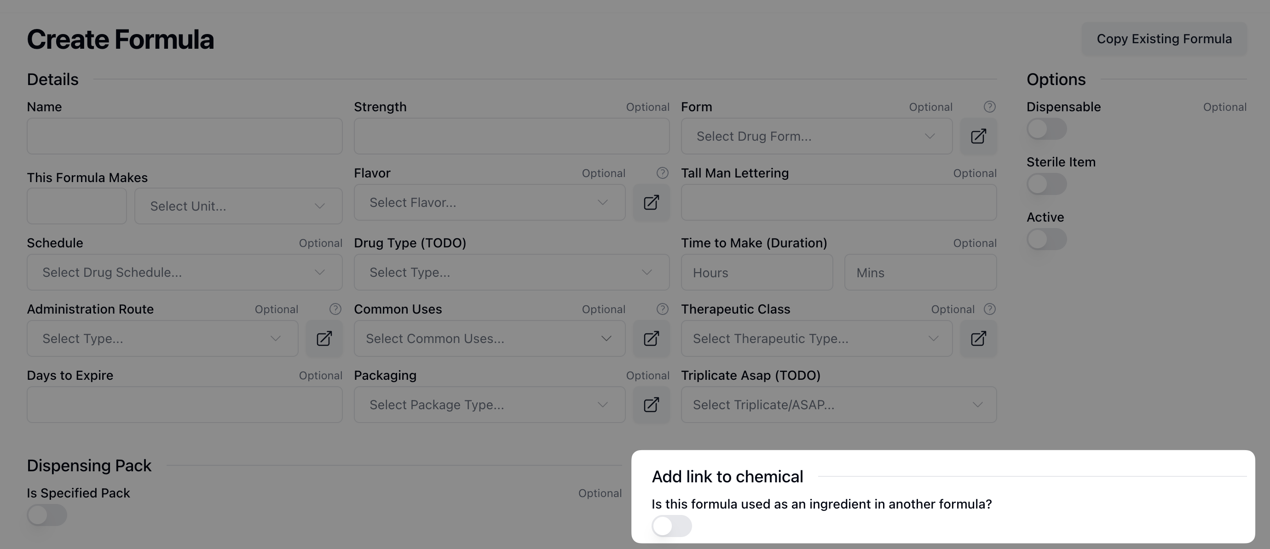
Task: Expand the Select Triplicate/ASAP dropdown
Action: coord(838,405)
